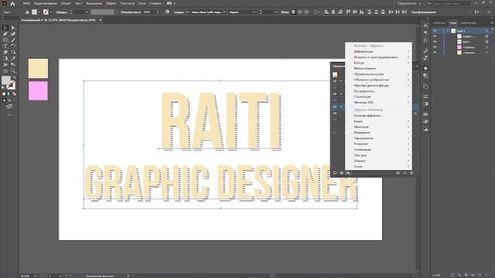Delete selected item in Appearance panel
This screenshot has height=278, width=495.
[x=411, y=173]
